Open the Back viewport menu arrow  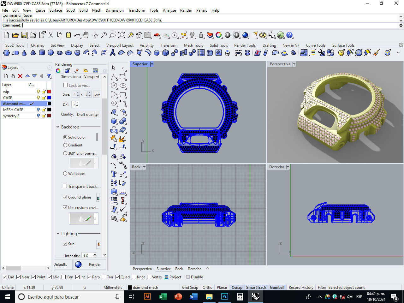144,167
